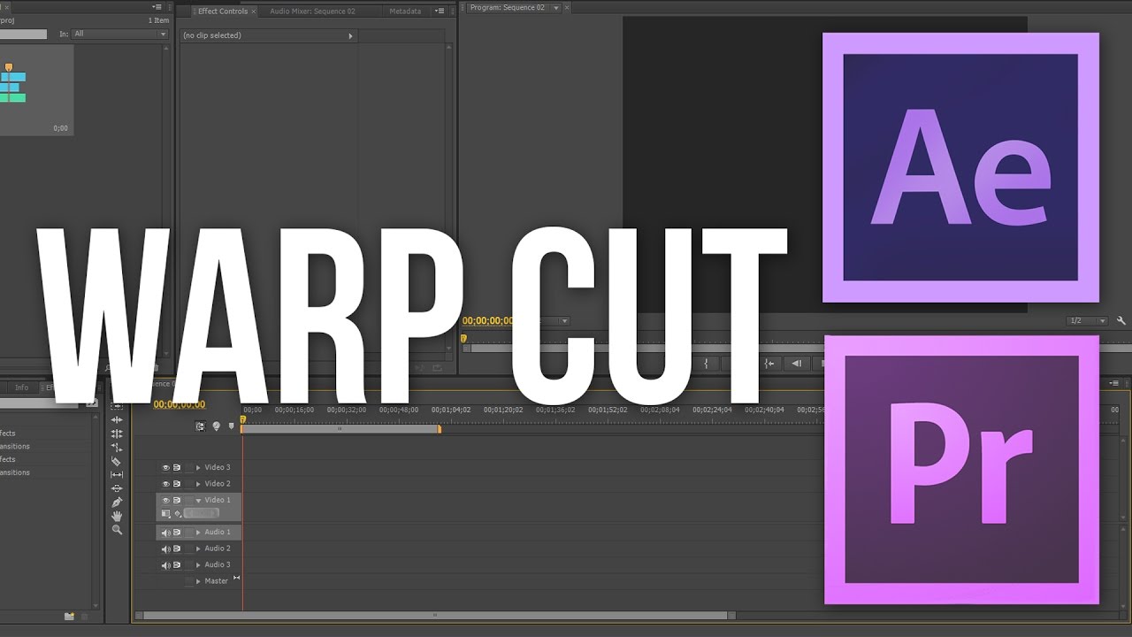Select the Hand tool

[x=117, y=516]
